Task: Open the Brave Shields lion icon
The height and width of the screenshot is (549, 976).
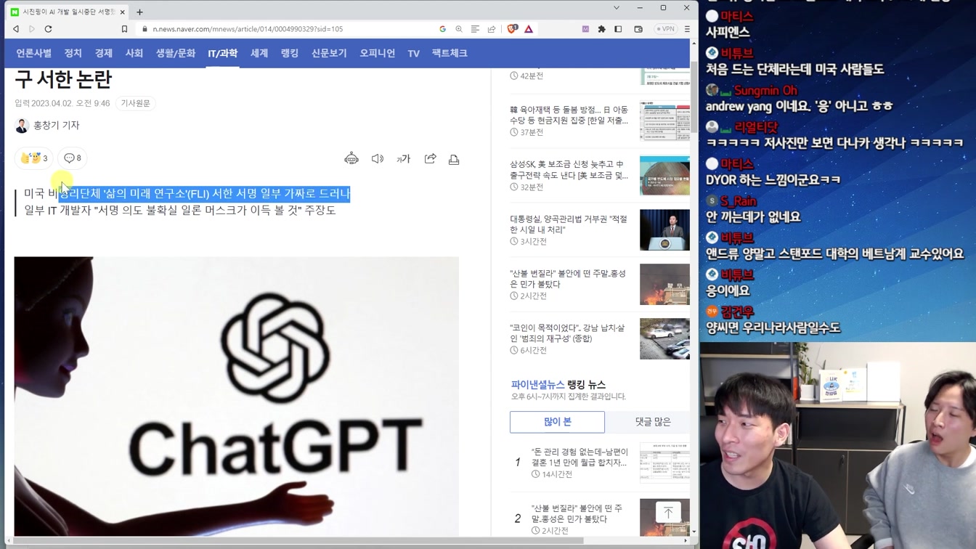Action: [x=512, y=29]
